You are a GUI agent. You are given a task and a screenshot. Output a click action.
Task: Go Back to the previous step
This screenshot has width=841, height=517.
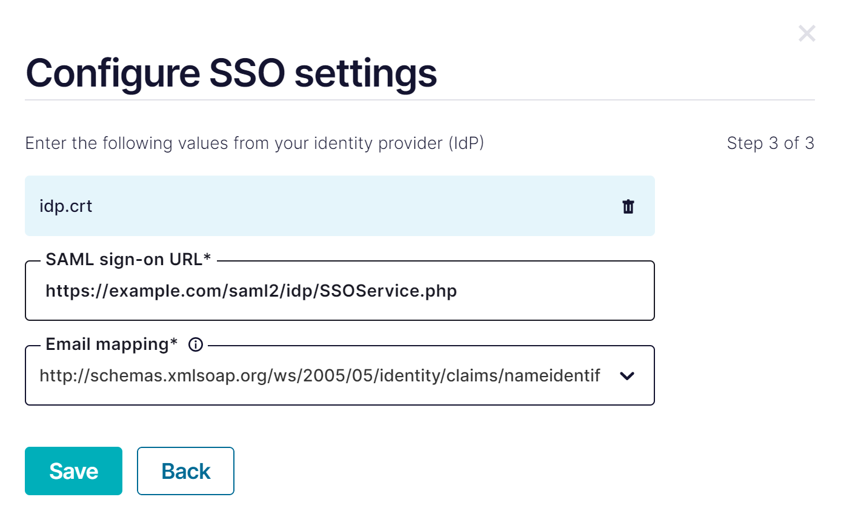[185, 471]
